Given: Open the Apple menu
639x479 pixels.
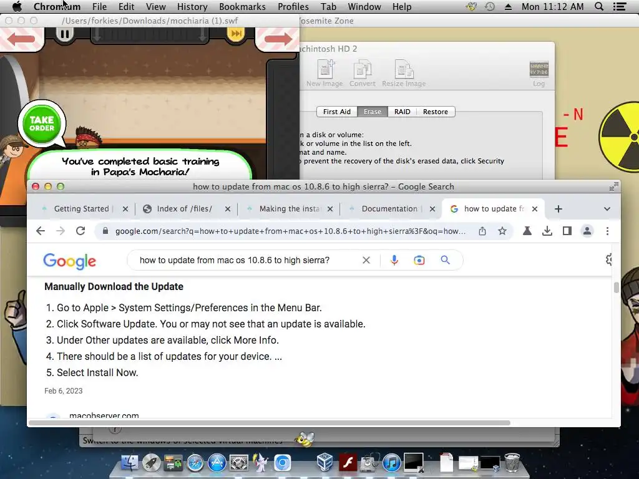Looking at the screenshot, I should coord(17,6).
